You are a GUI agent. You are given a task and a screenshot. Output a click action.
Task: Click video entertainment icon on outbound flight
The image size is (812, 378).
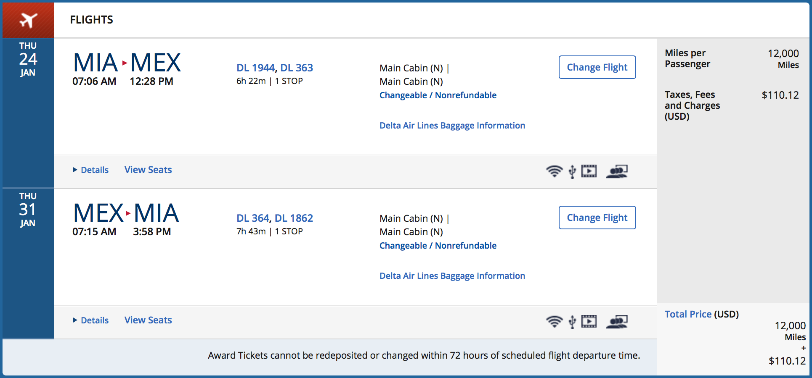(589, 171)
